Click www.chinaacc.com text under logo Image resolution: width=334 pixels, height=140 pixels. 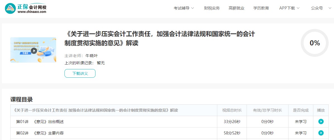click(x=32, y=12)
